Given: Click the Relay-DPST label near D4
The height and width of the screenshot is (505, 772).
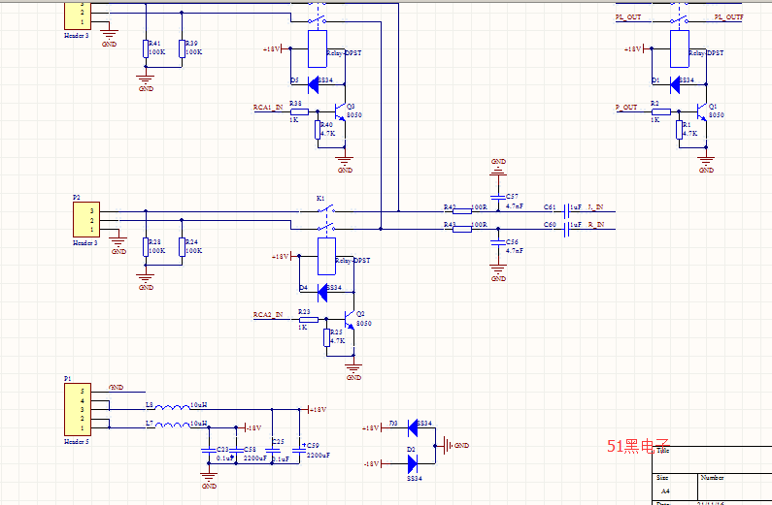Looking at the screenshot, I should (352, 261).
